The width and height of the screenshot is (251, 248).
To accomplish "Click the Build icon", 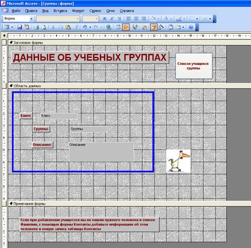I will click(161, 27).
